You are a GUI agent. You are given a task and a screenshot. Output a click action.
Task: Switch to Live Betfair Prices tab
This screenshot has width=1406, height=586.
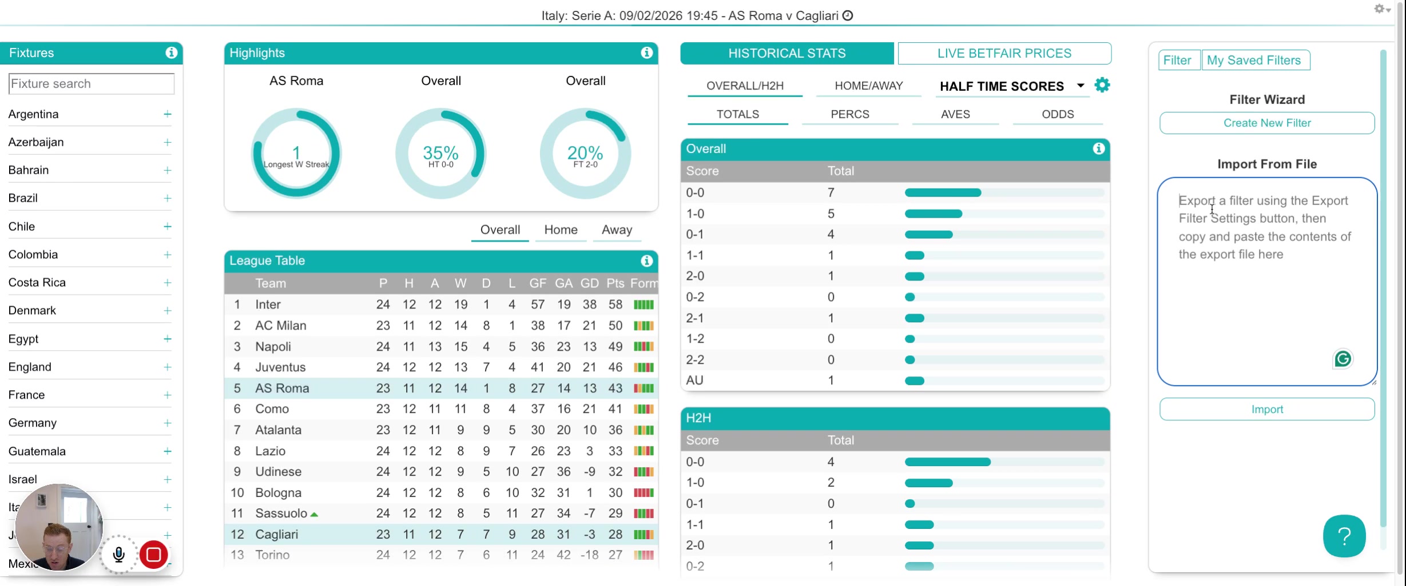tap(1004, 53)
